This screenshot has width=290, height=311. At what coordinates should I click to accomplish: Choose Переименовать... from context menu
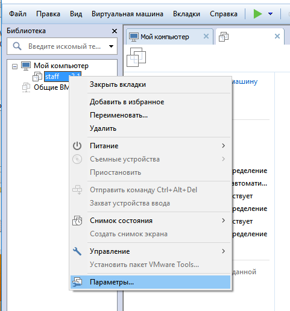click(150, 115)
